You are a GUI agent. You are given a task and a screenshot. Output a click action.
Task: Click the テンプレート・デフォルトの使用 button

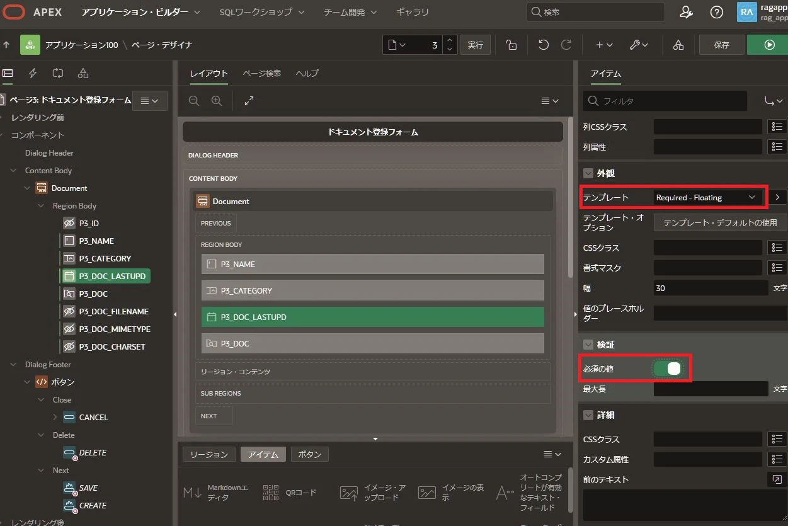(x=721, y=222)
